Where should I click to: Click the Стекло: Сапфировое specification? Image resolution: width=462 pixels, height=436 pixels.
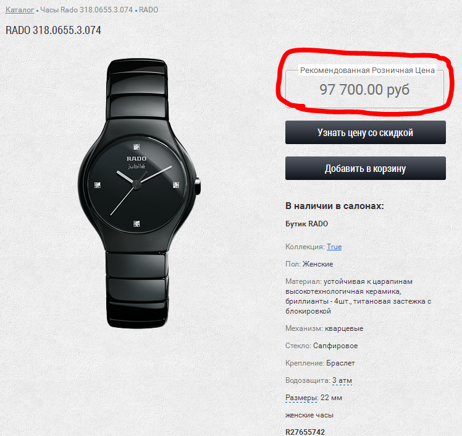coord(321,346)
